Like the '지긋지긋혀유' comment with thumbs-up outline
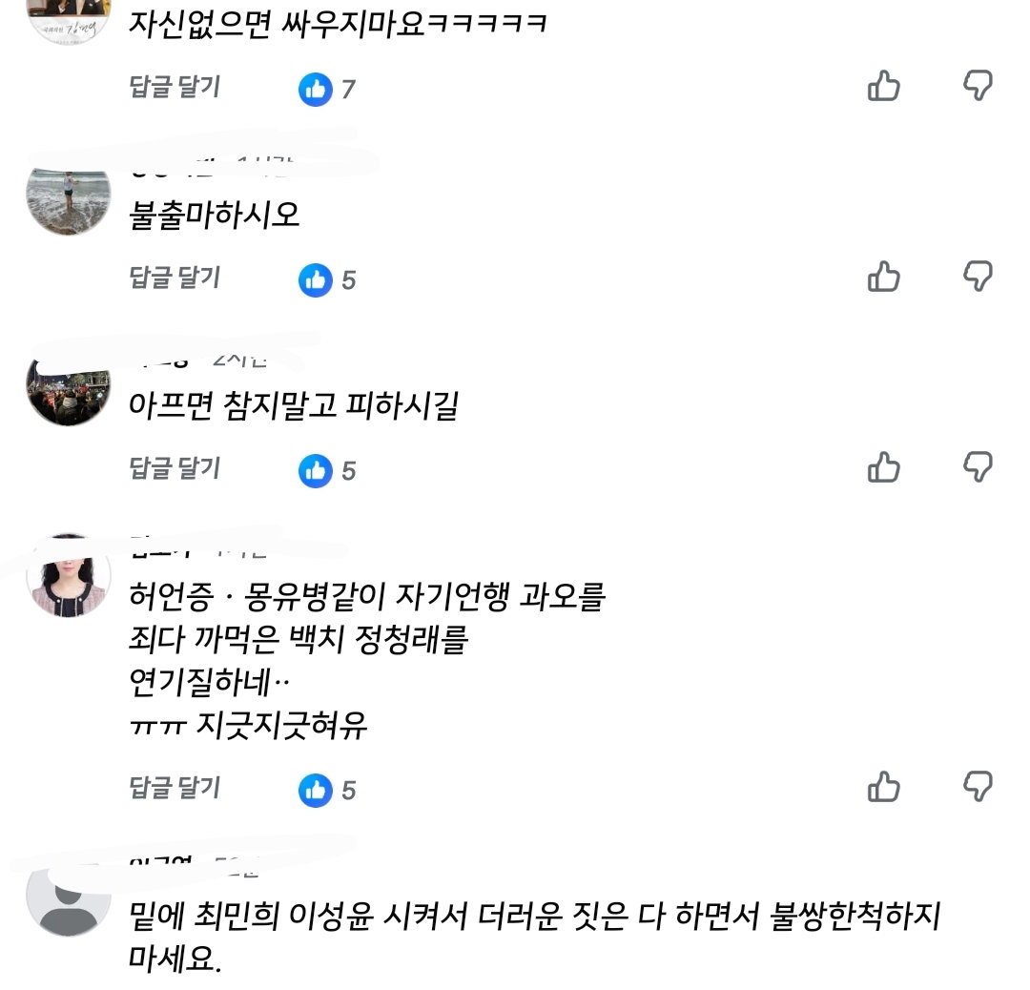Screen dimensions: 1030x990 point(883,786)
